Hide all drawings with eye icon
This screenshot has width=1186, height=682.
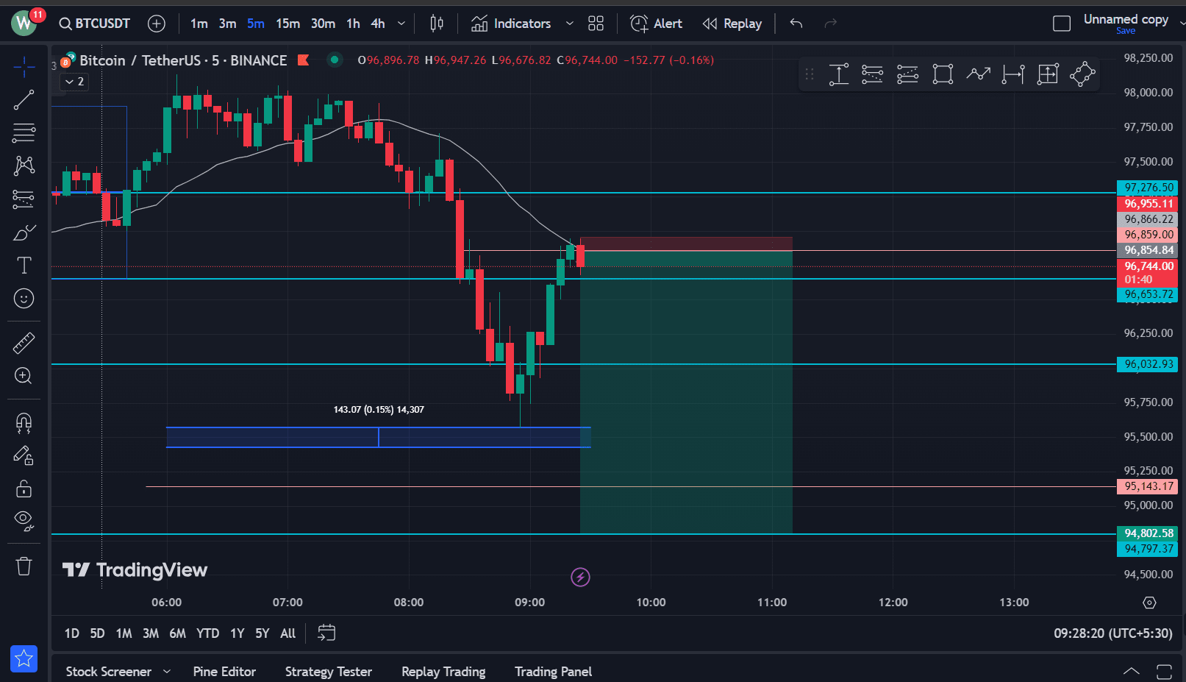24,522
